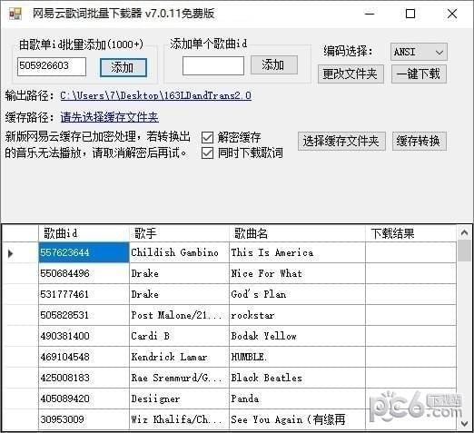Click the playlist id input containing 505926603

coord(52,66)
